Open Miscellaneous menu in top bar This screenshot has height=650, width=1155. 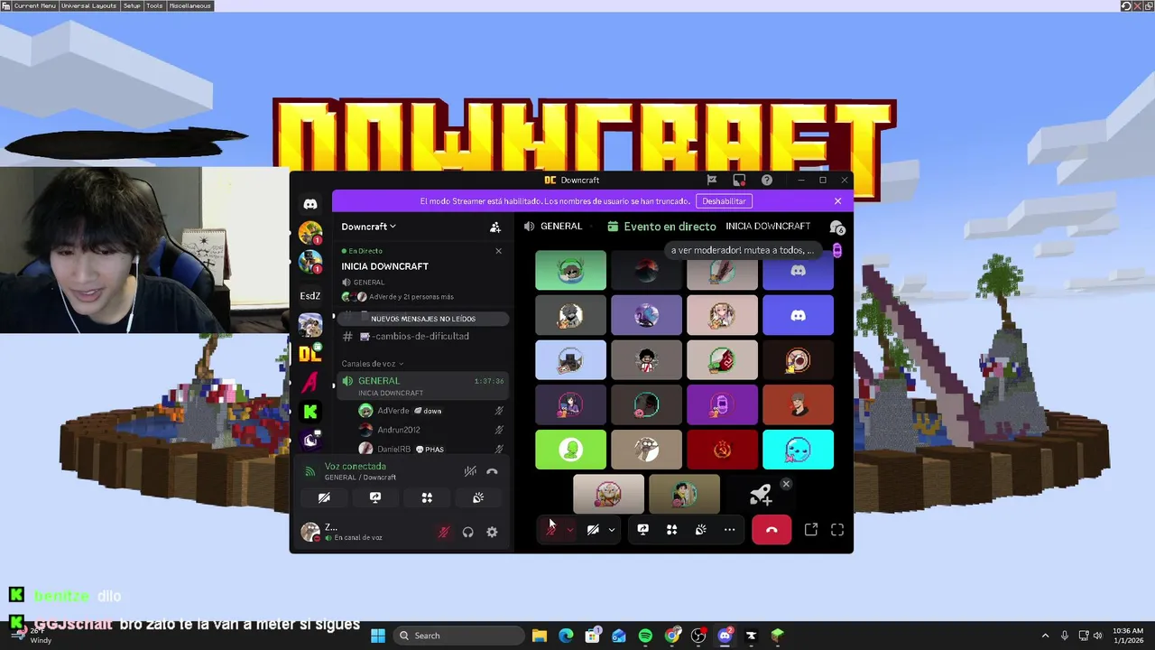[x=189, y=5]
